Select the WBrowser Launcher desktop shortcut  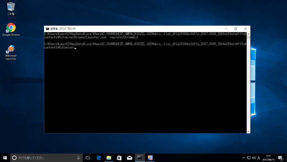[11, 53]
